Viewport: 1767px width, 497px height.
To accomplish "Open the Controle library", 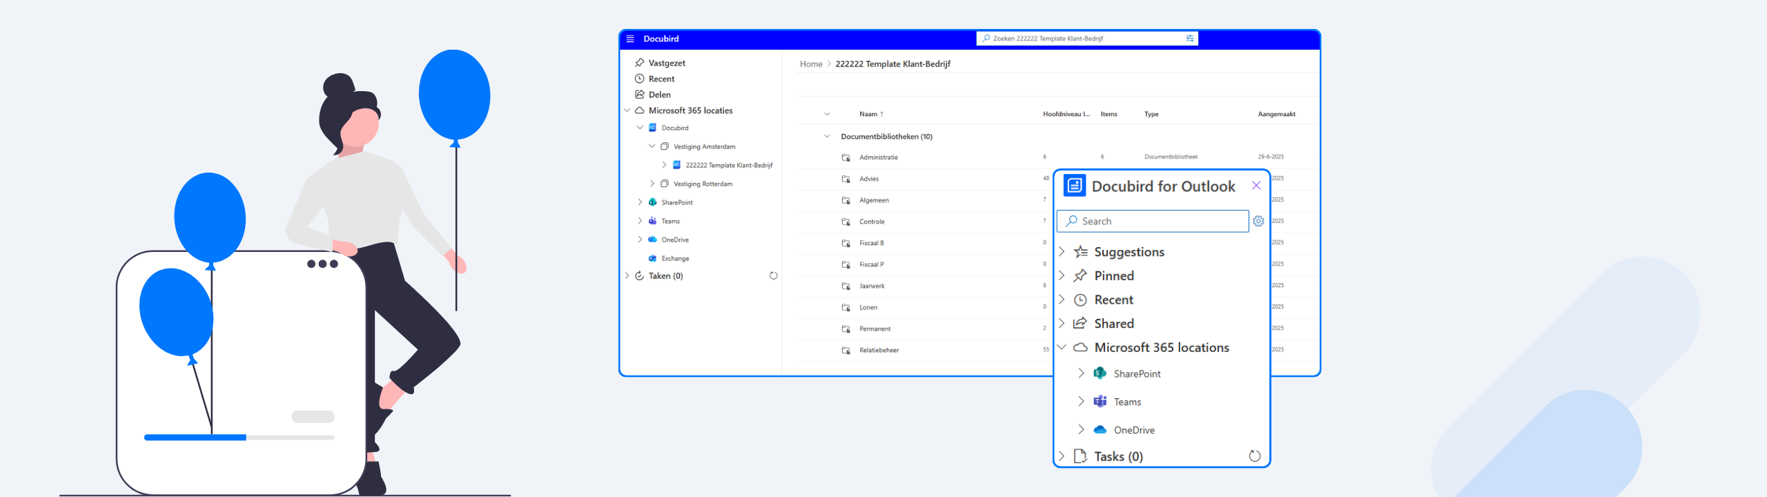I will (872, 222).
